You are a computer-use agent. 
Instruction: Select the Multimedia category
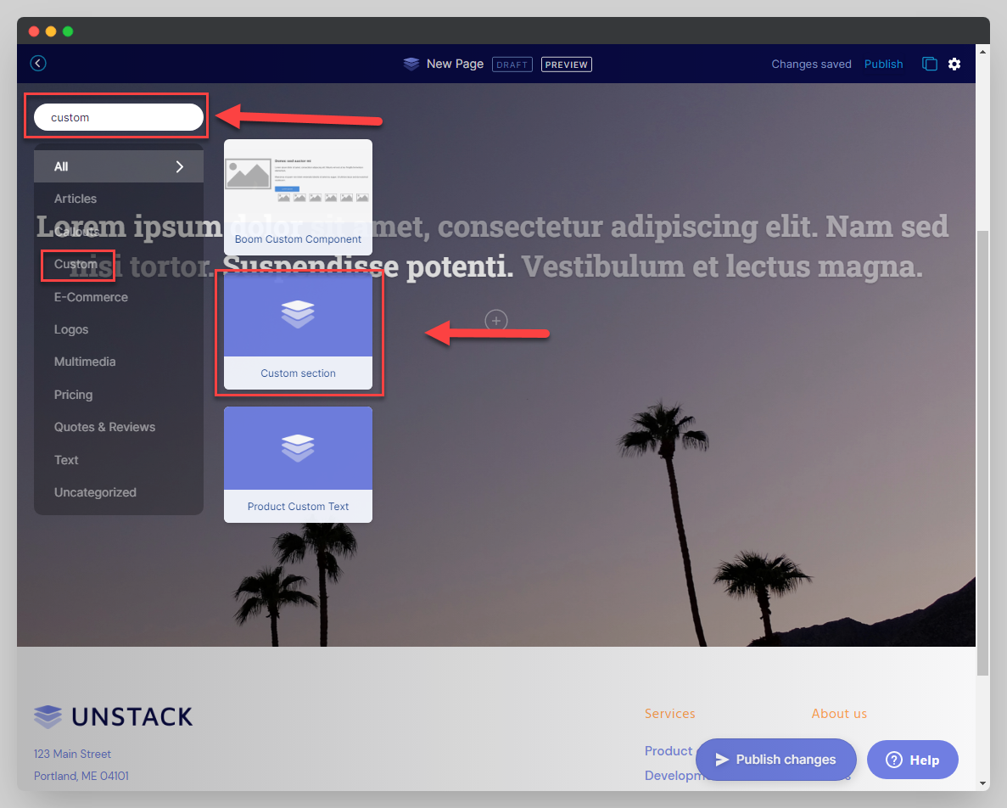point(85,362)
